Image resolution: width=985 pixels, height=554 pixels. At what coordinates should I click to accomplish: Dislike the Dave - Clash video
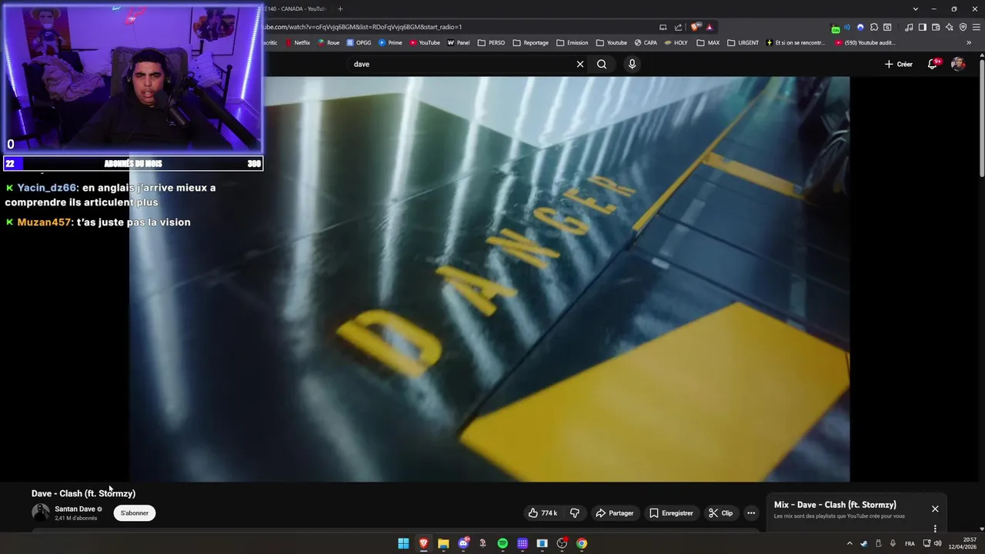574,513
